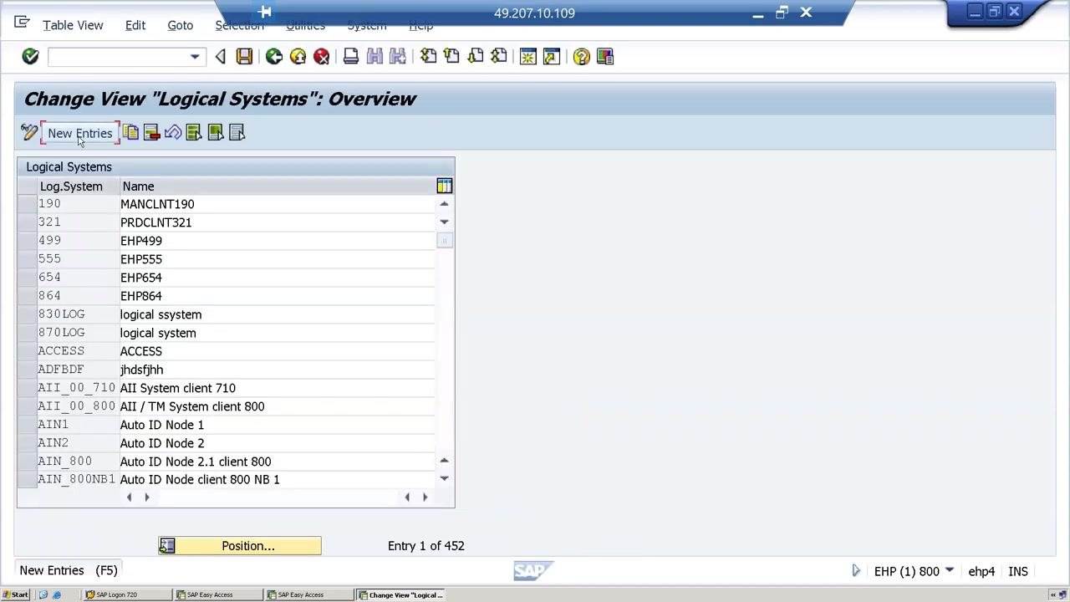
Task: Open Help via the yellow question mark icon
Action: [x=581, y=56]
